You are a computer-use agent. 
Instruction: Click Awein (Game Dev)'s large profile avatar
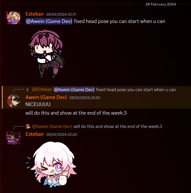[14, 101]
